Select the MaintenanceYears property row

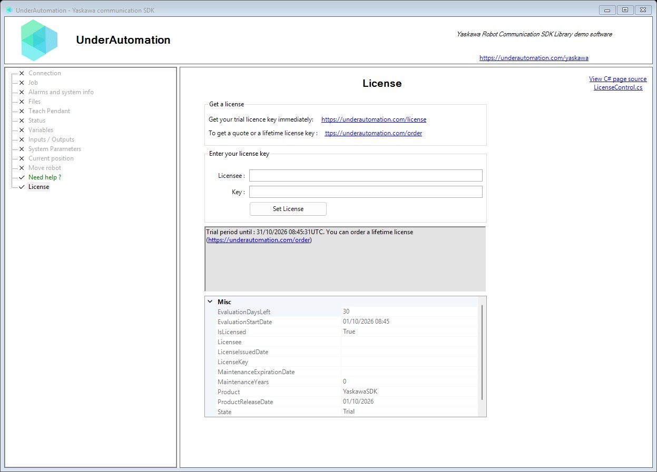341,382
